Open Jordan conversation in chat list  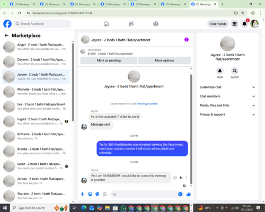tap(36, 181)
